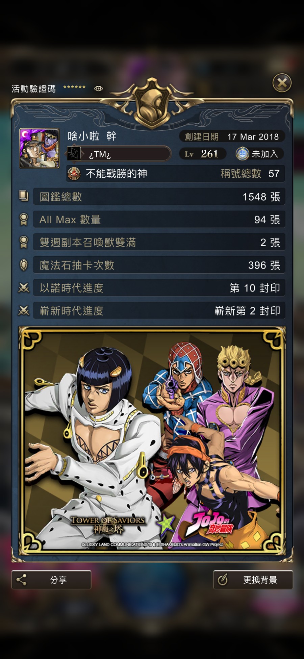This screenshot has height=659, width=304.
Task: Click the 稱號總數 57 title count
Action: pyautogui.click(x=250, y=174)
